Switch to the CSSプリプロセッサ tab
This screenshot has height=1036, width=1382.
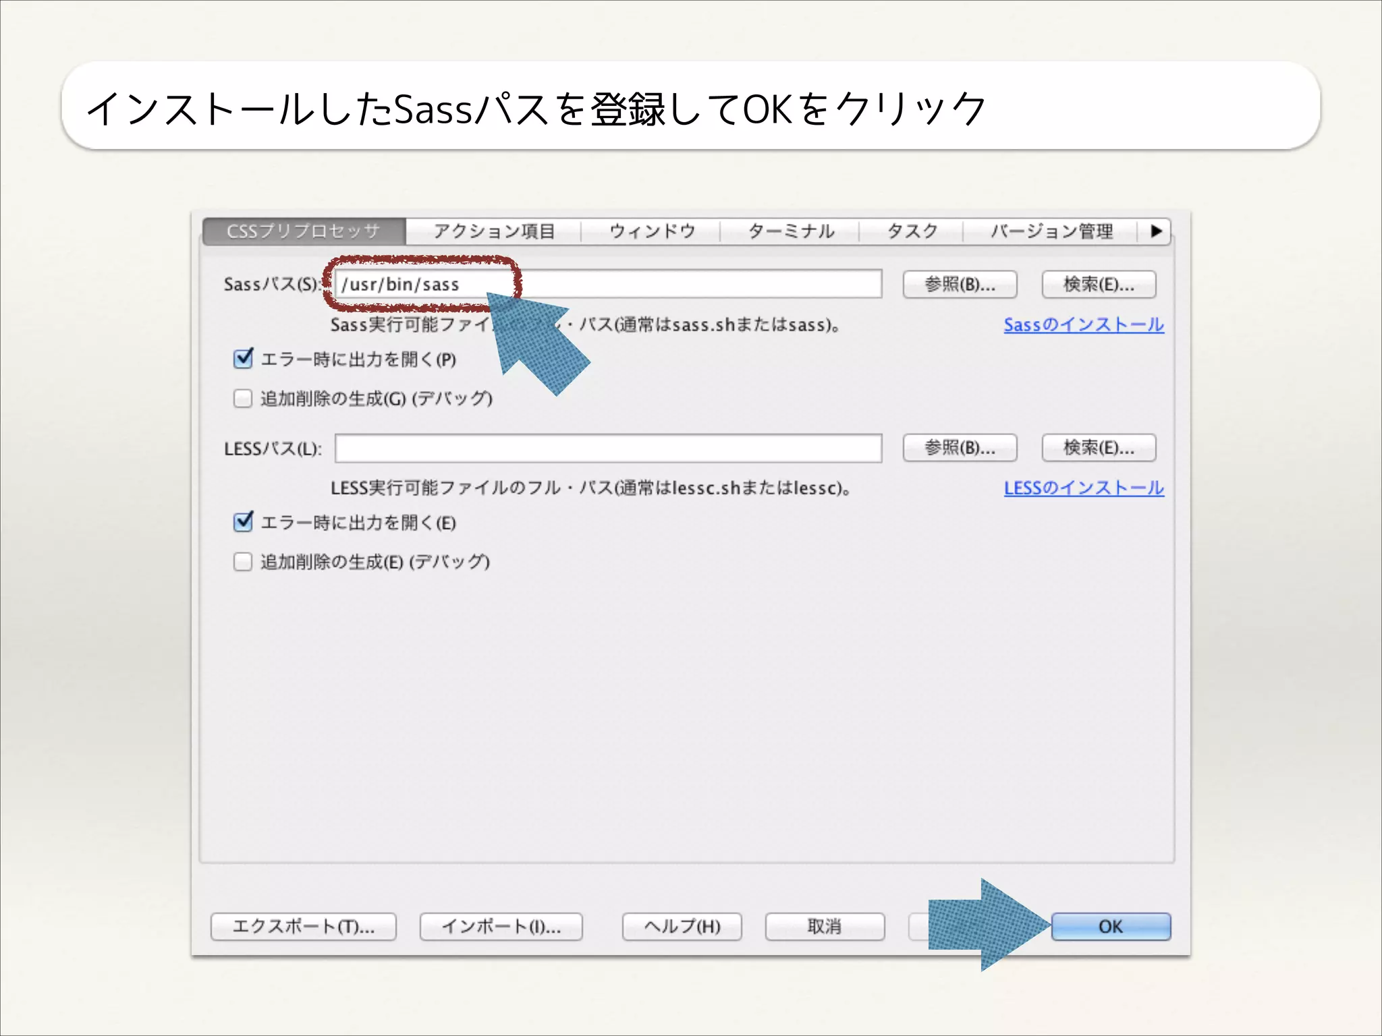tap(304, 231)
